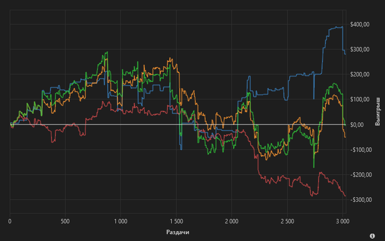Click the Раздачи horizontal axis title
Screen dimensions: 385x241
(x=178, y=232)
